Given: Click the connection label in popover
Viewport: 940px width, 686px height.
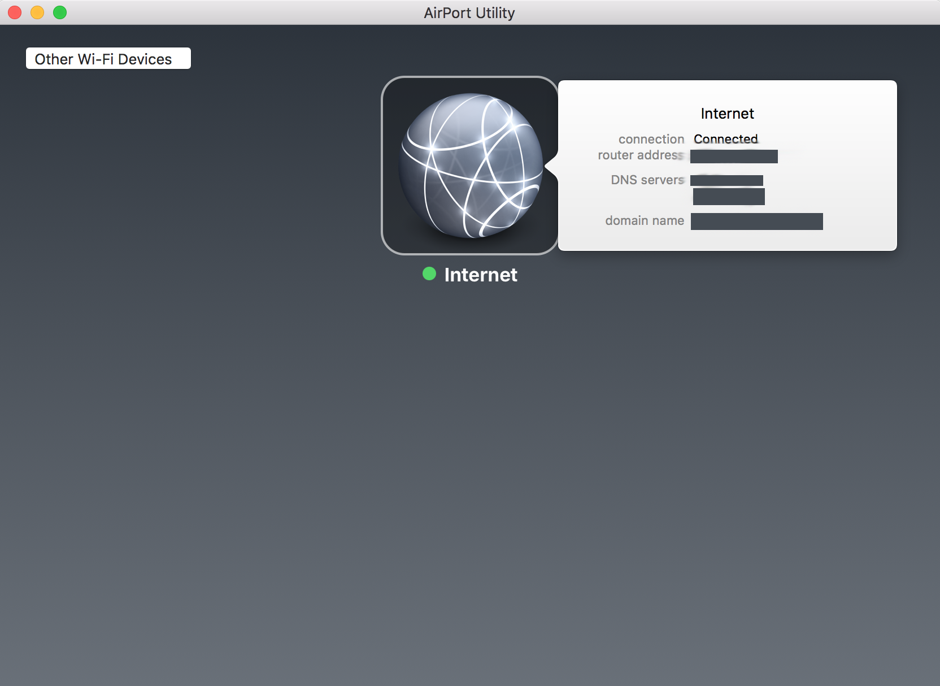Looking at the screenshot, I should point(651,139).
